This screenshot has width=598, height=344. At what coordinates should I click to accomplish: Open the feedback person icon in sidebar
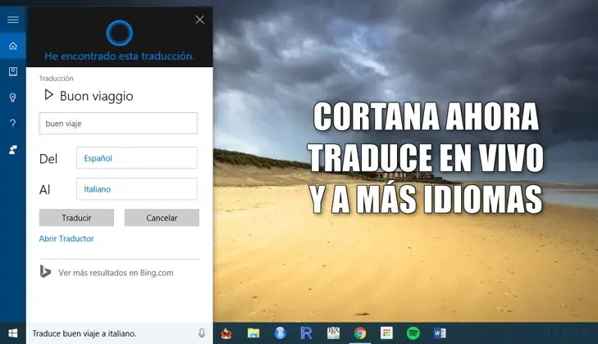pos(13,150)
